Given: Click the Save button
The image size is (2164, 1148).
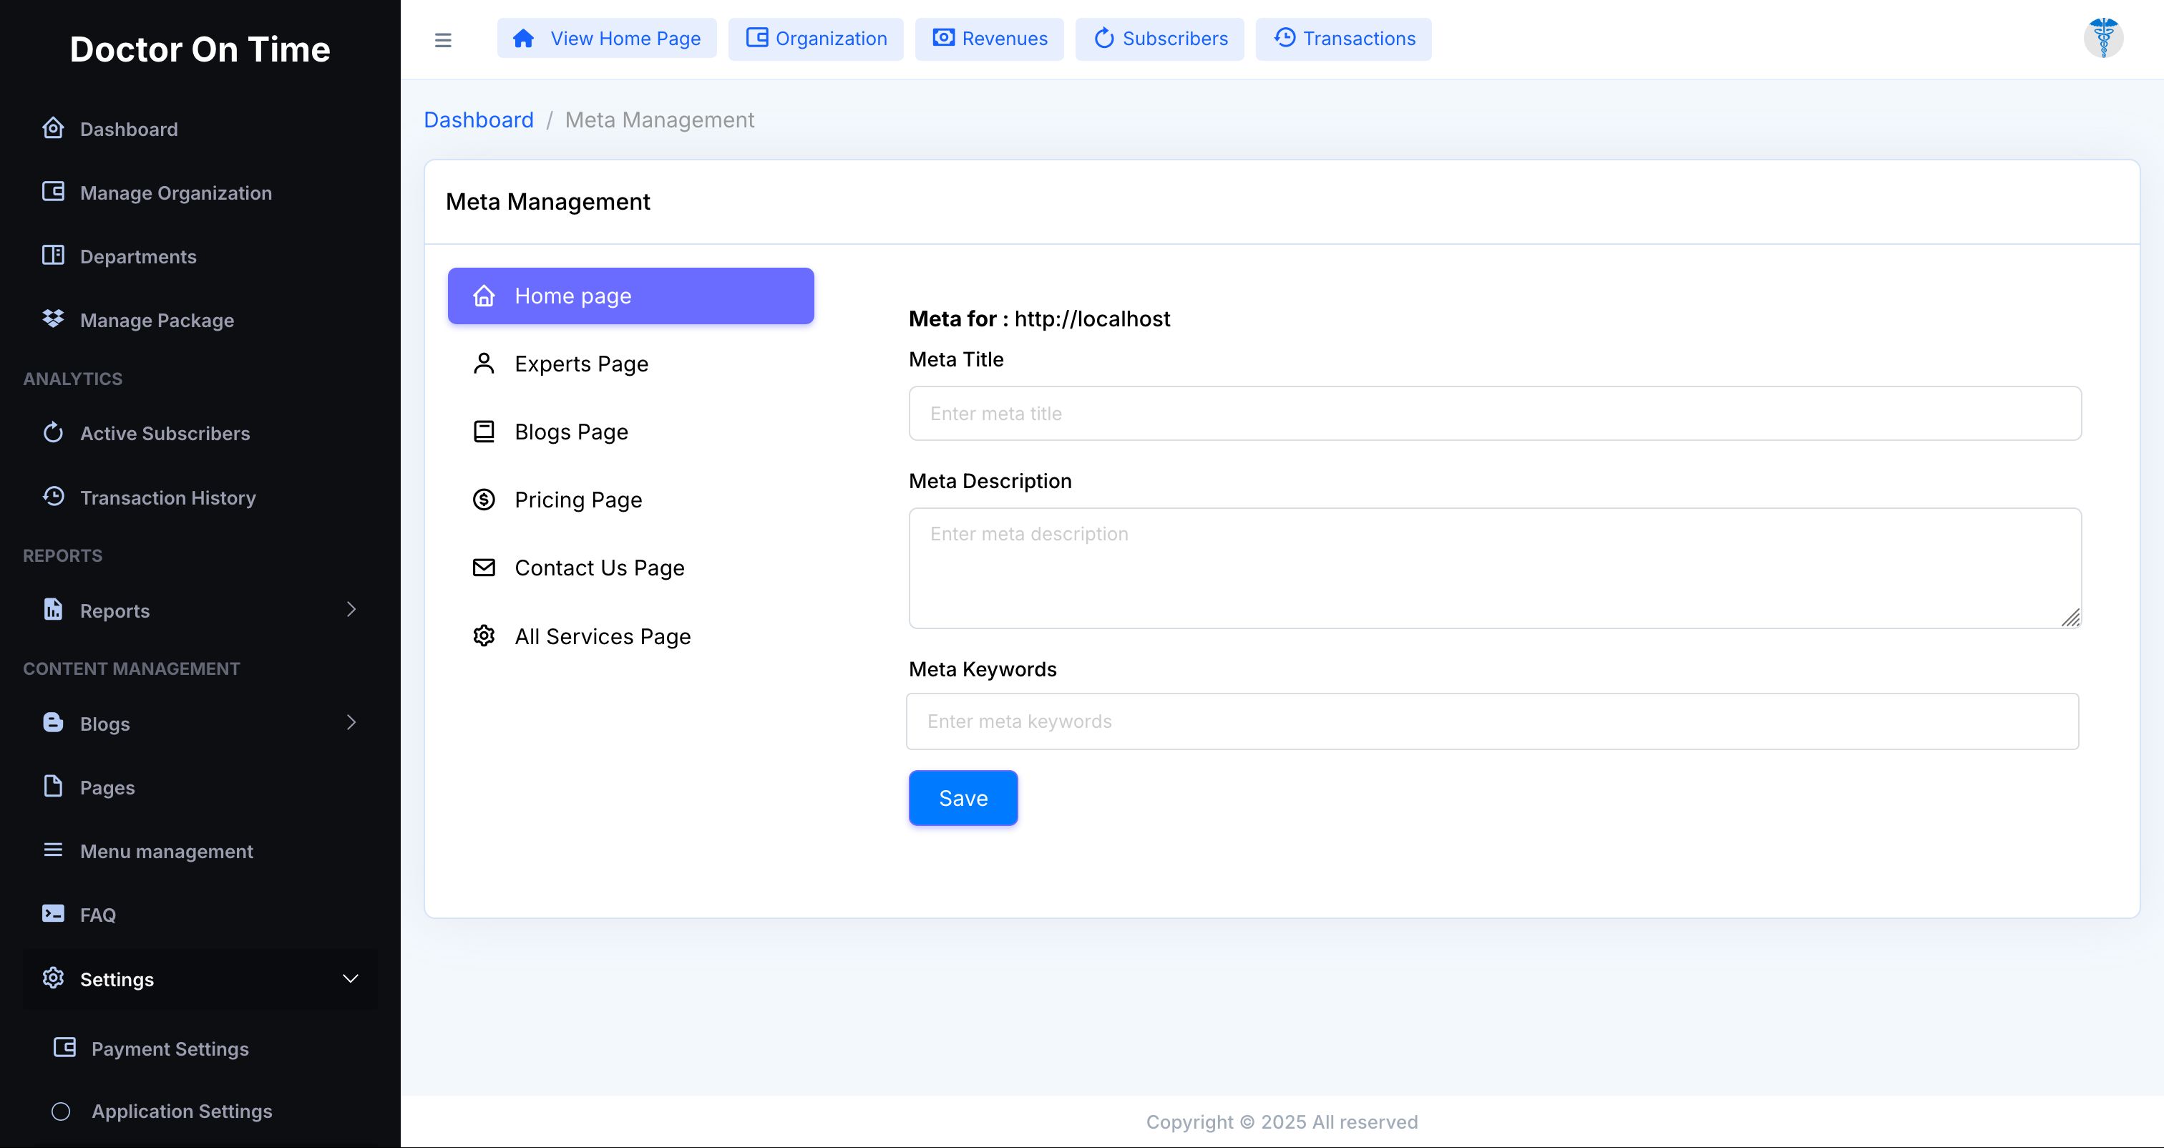Looking at the screenshot, I should pyautogui.click(x=962, y=797).
